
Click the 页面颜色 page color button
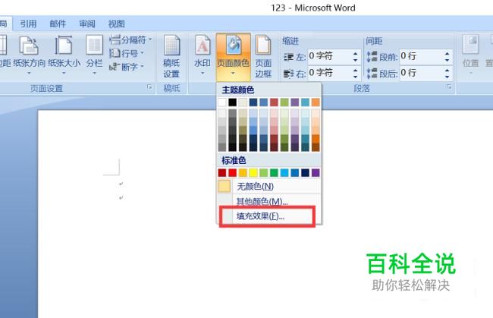point(233,57)
